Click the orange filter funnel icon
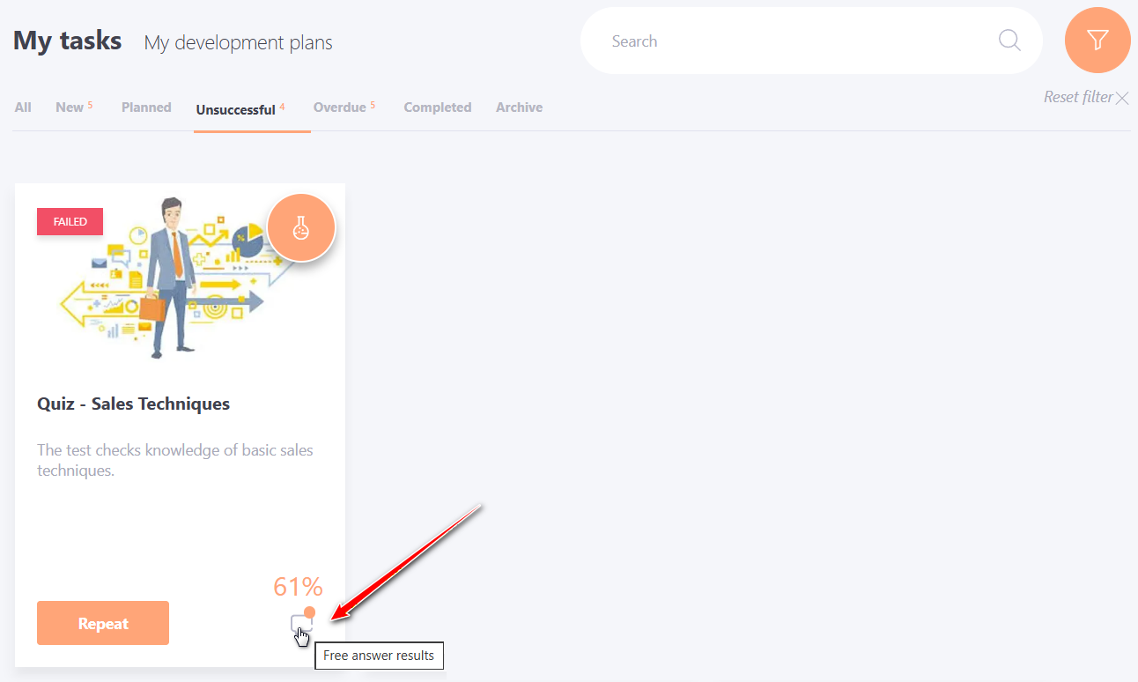 [1097, 41]
